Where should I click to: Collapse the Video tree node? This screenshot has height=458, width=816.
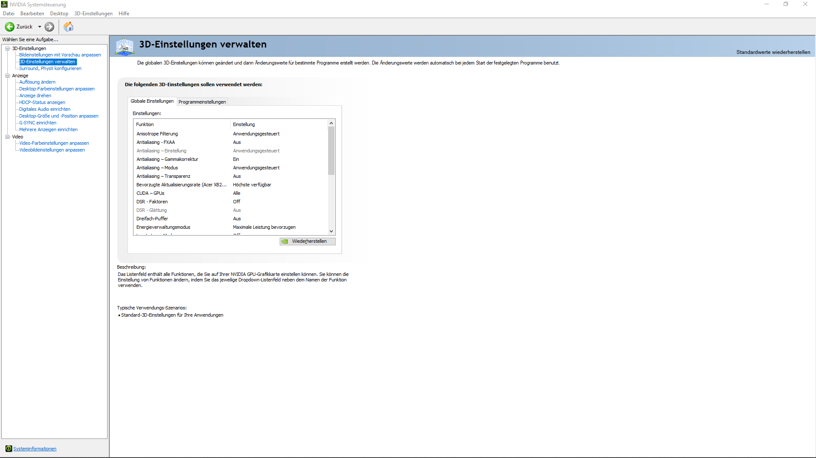[x=7, y=137]
